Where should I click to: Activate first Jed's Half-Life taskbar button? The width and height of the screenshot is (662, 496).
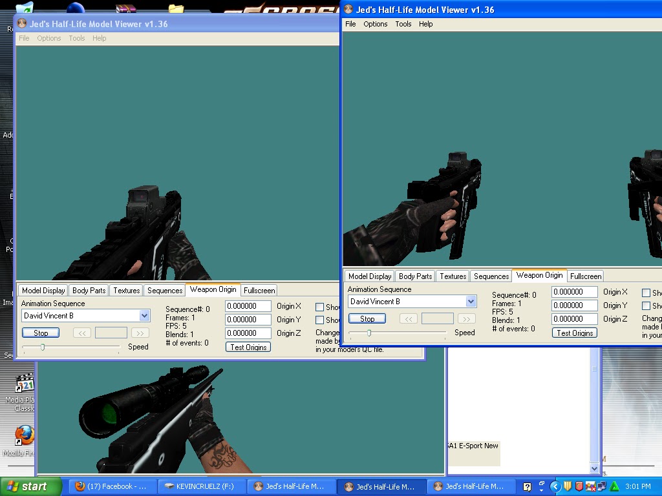(x=292, y=487)
